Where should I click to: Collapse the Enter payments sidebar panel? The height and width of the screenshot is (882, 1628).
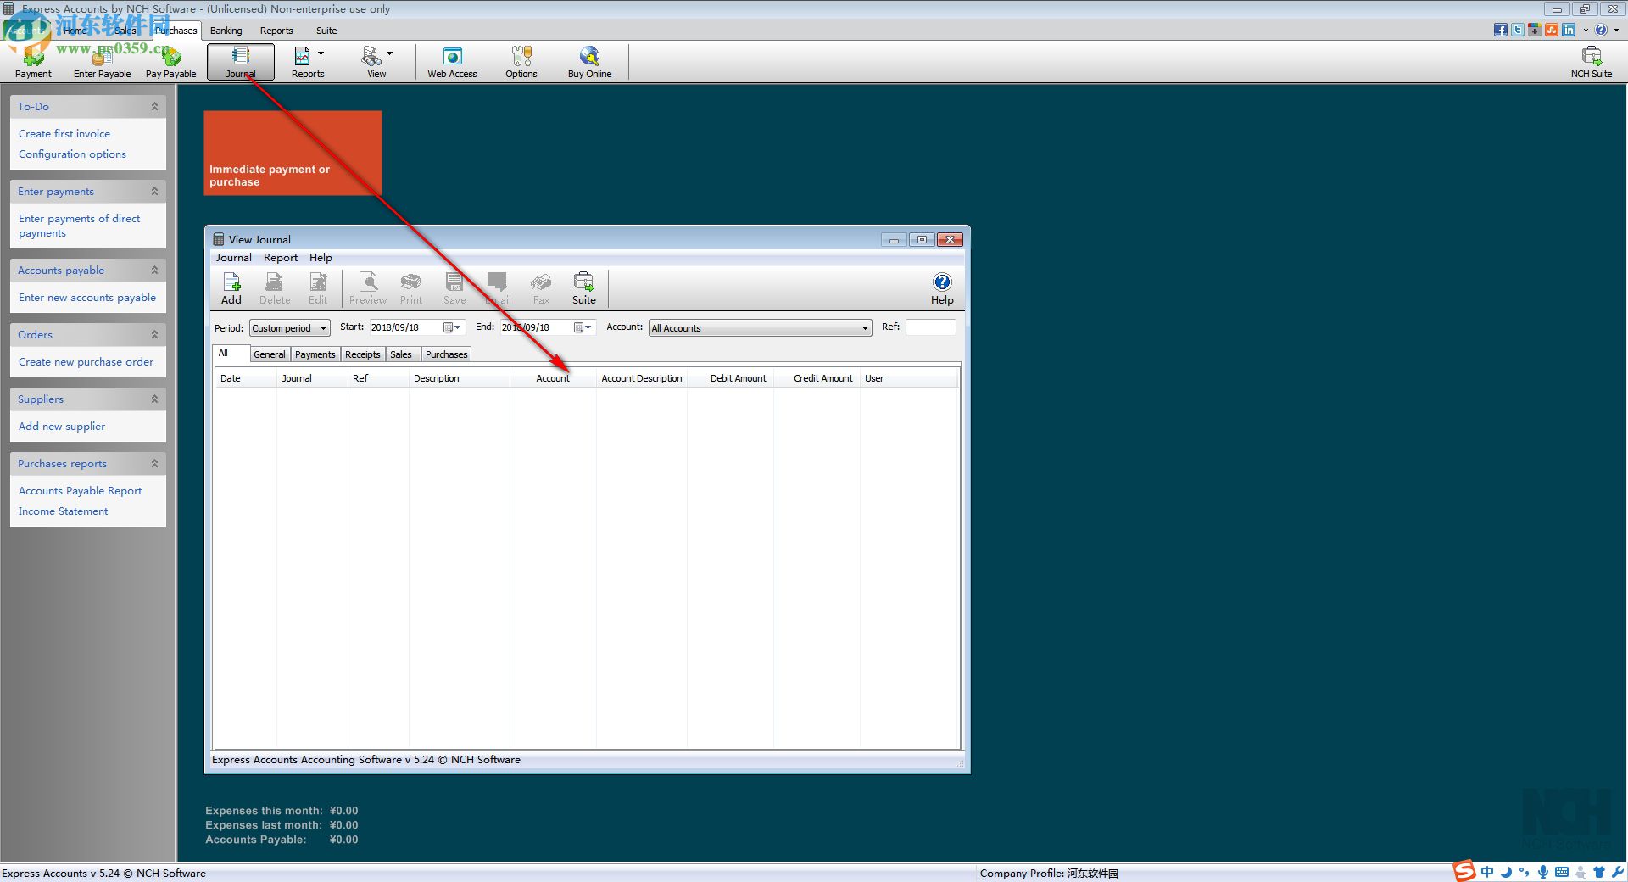tap(154, 192)
